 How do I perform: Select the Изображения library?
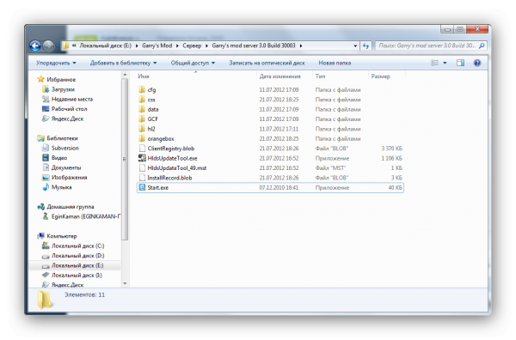(x=69, y=178)
